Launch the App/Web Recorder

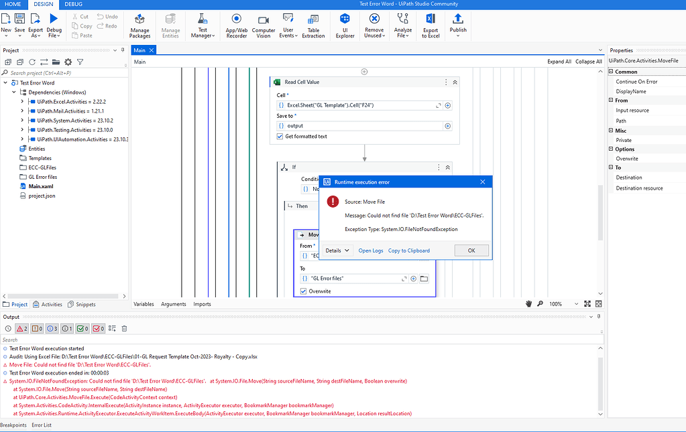236,25
